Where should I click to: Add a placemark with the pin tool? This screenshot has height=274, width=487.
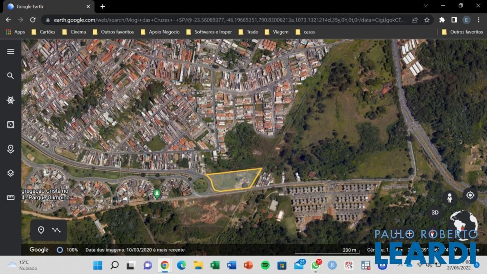[x=41, y=230]
